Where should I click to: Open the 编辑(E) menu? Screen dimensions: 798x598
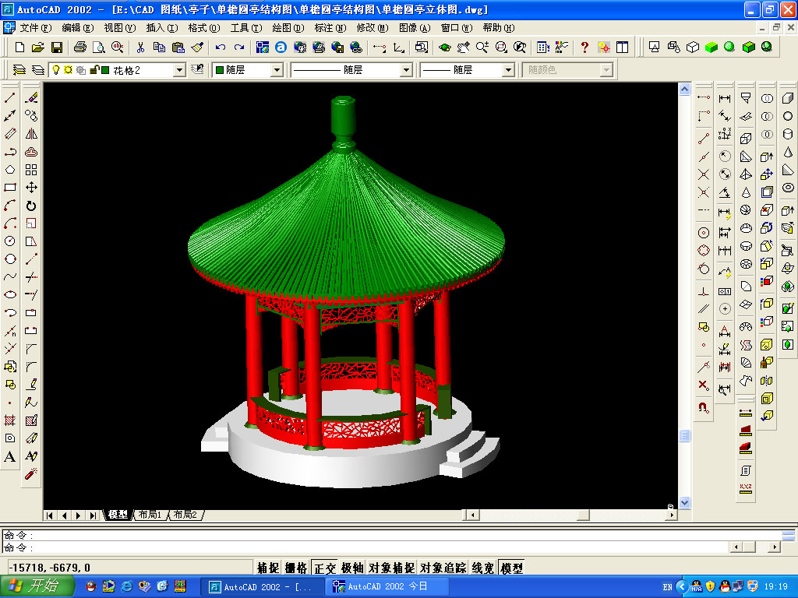click(x=77, y=28)
